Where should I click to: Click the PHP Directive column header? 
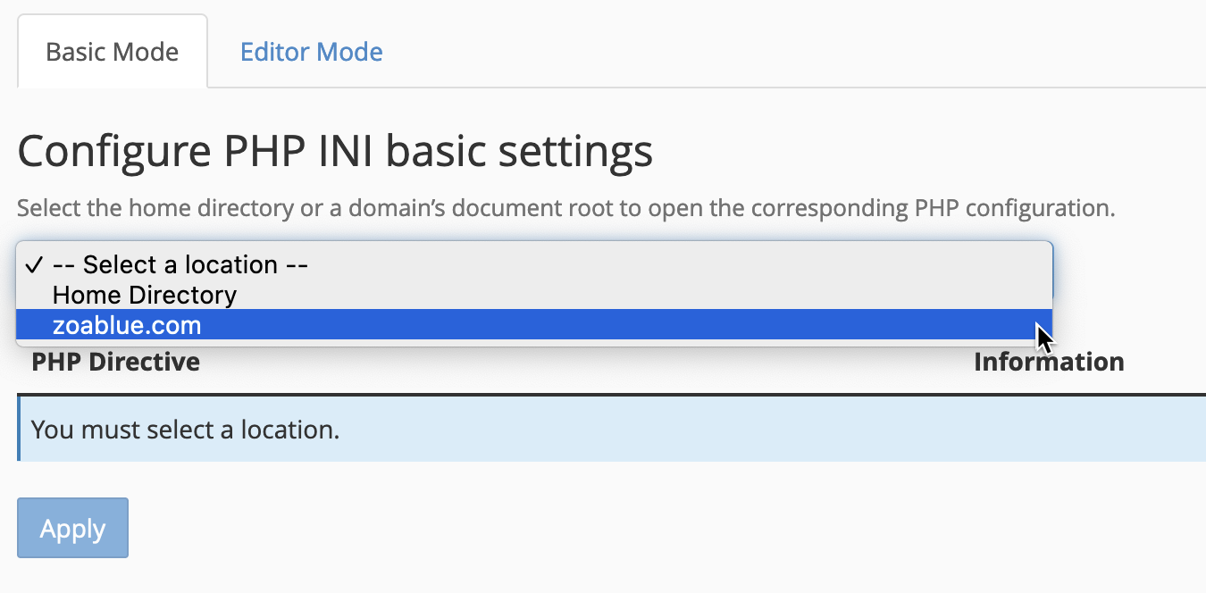115,362
